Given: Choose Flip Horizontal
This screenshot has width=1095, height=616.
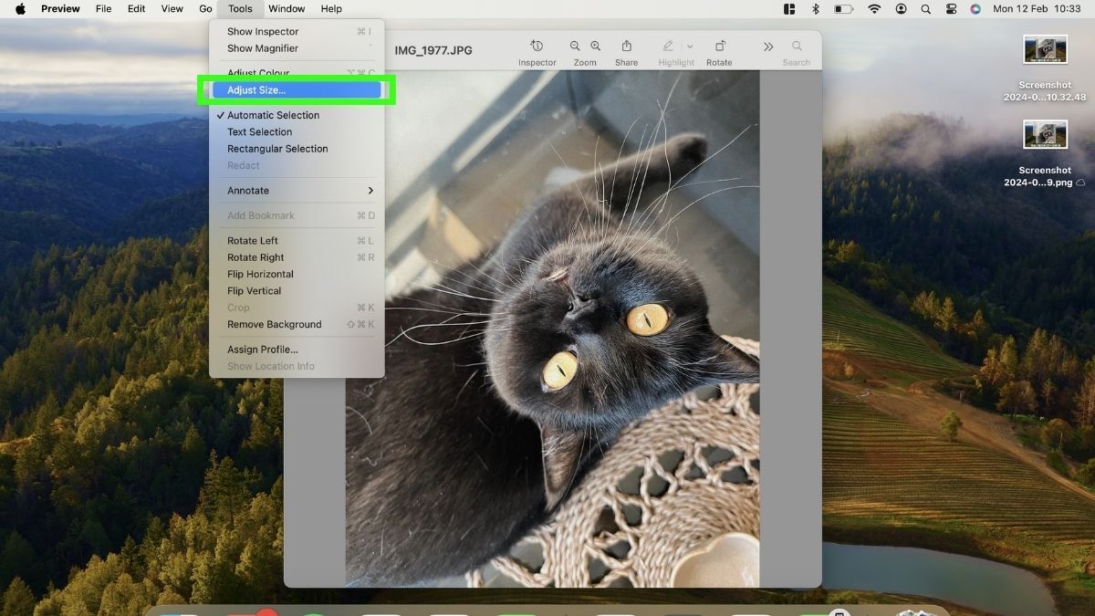Looking at the screenshot, I should pos(261,274).
